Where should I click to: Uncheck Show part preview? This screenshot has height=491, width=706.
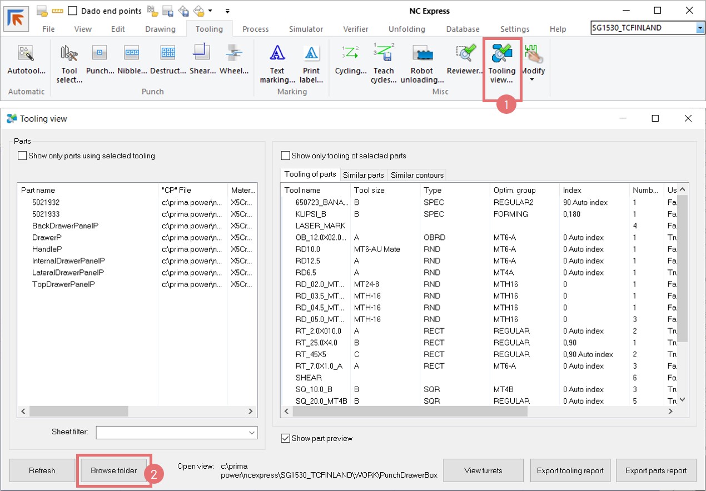pyautogui.click(x=286, y=438)
